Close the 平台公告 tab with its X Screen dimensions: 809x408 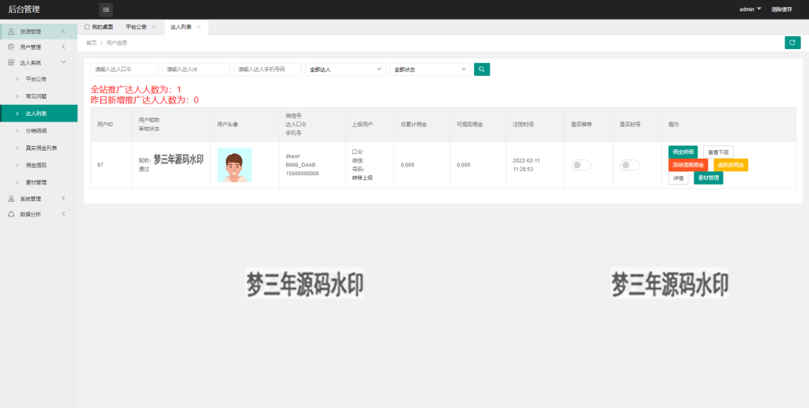154,27
